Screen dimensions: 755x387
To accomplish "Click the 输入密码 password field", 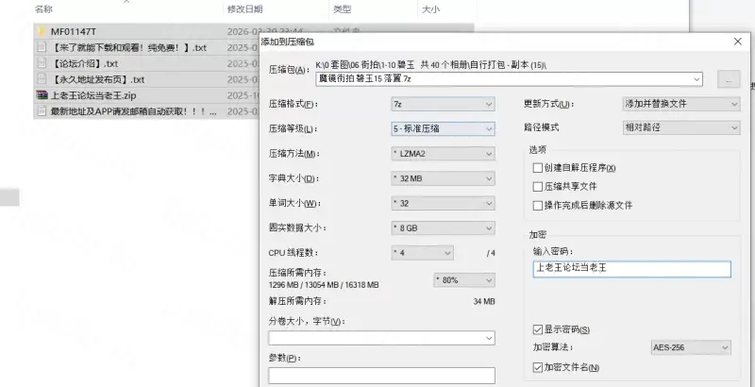I will (x=631, y=269).
